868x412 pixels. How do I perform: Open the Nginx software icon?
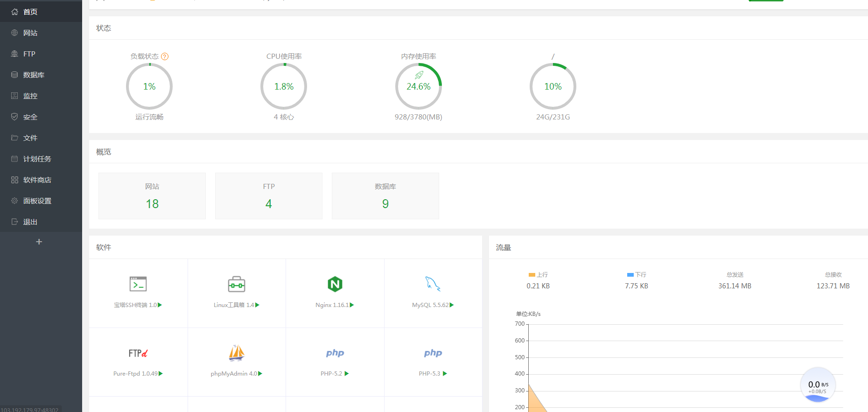pyautogui.click(x=335, y=284)
